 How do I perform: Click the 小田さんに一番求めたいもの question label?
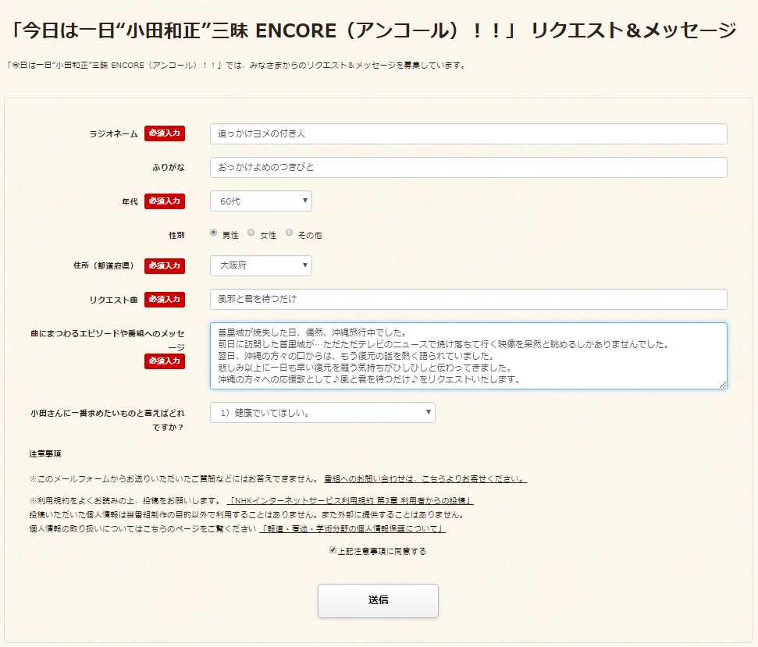(107, 420)
